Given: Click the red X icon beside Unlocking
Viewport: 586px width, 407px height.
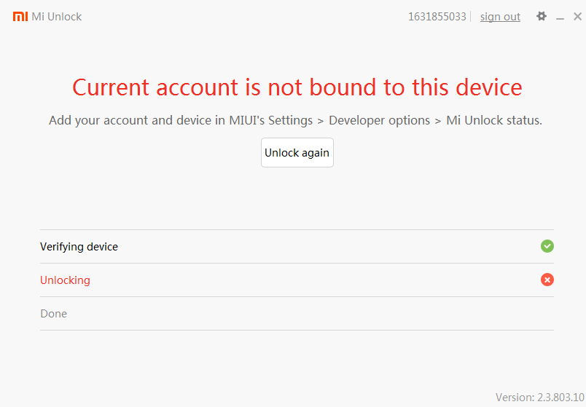Looking at the screenshot, I should coord(547,280).
